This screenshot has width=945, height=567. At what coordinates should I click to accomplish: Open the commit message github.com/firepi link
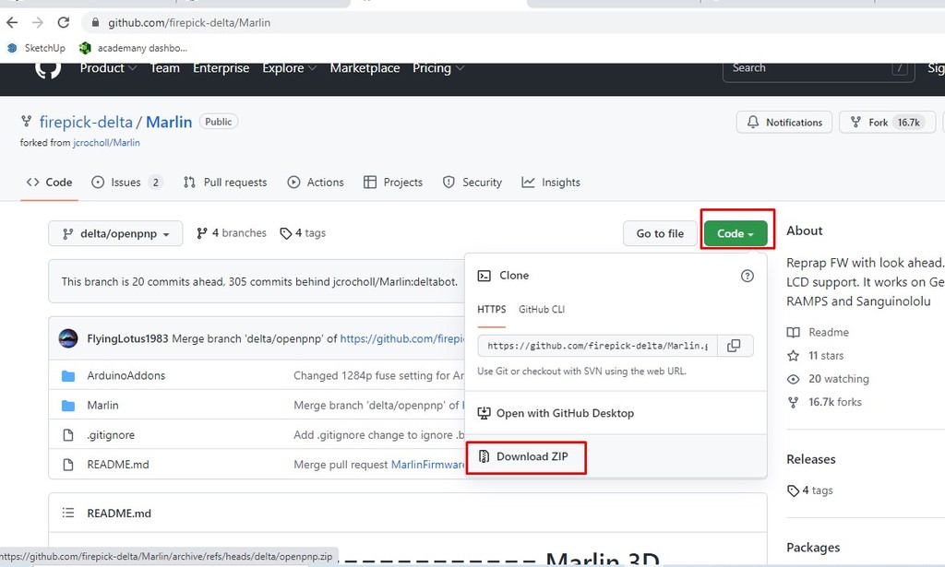click(402, 338)
